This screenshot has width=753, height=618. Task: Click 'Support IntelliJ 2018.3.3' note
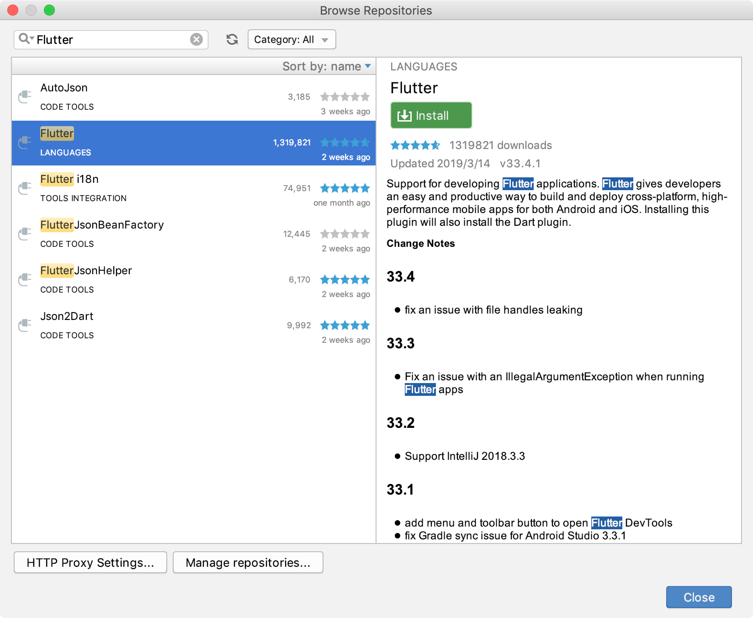point(465,456)
